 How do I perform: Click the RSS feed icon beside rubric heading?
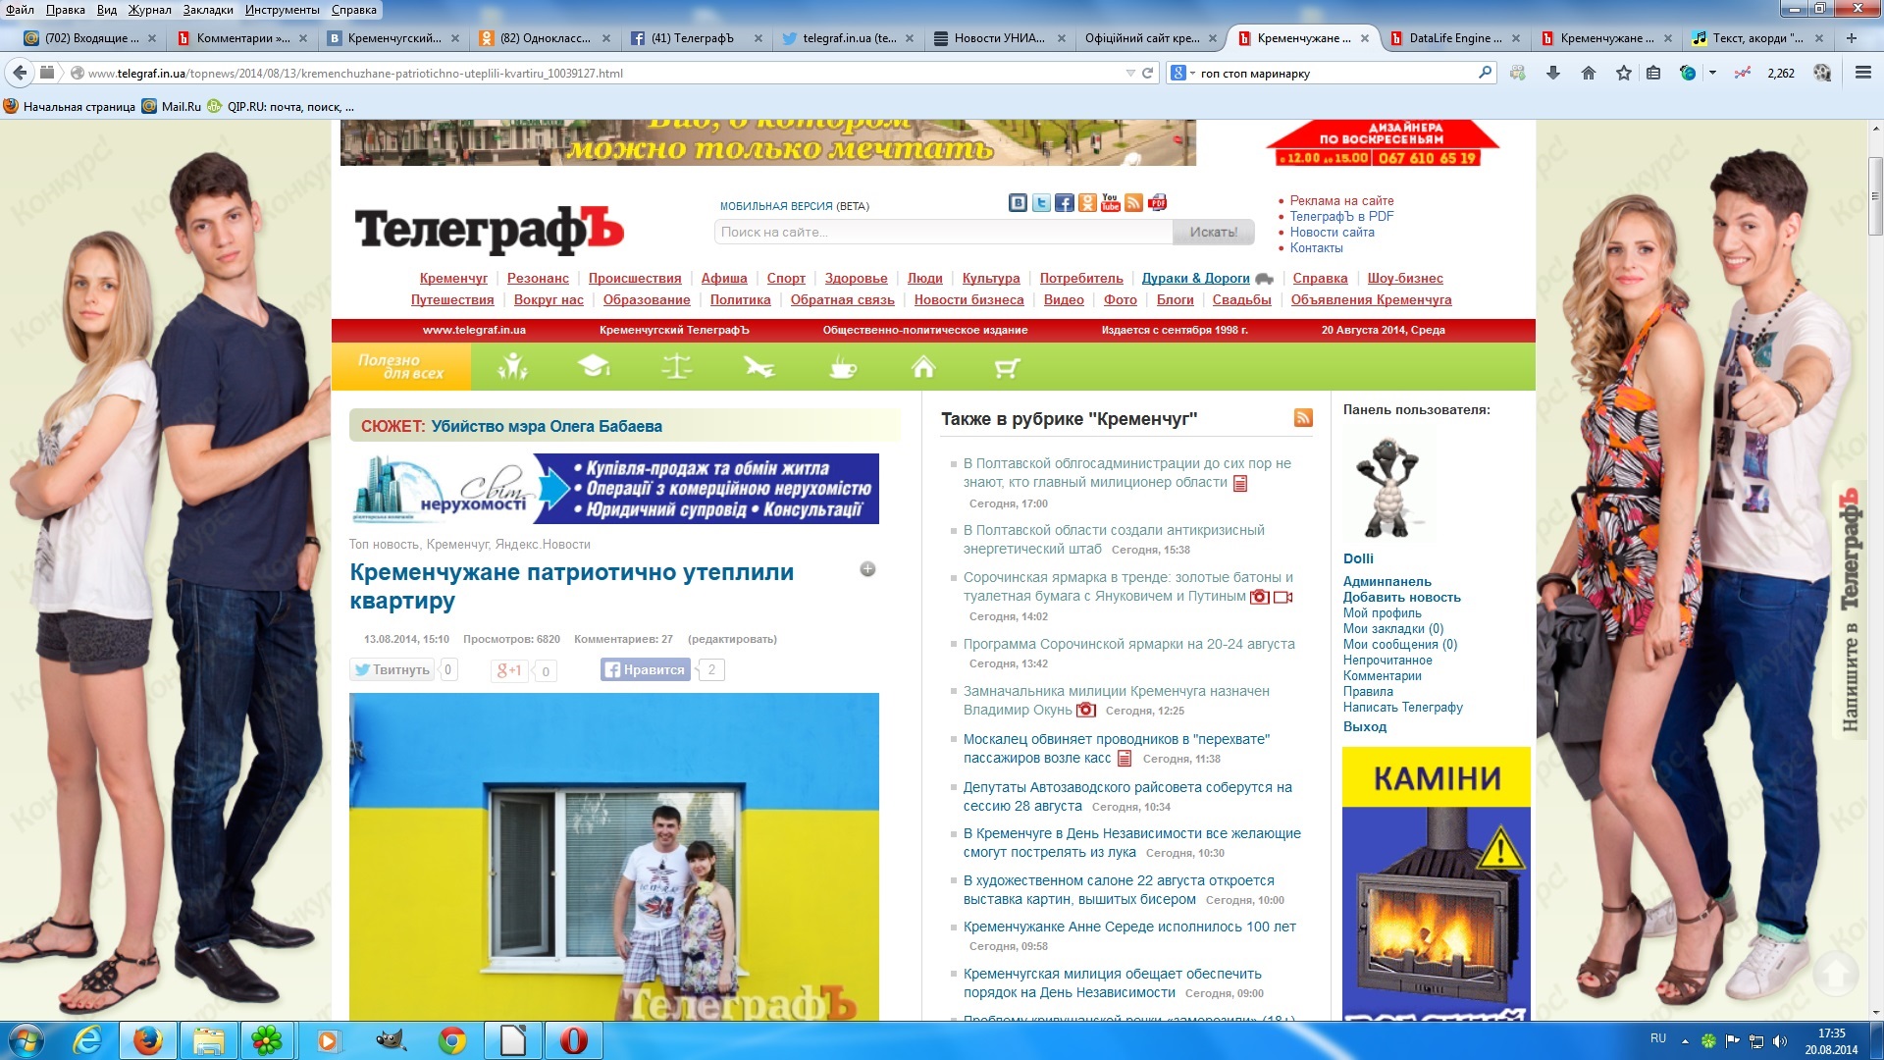1303,418
